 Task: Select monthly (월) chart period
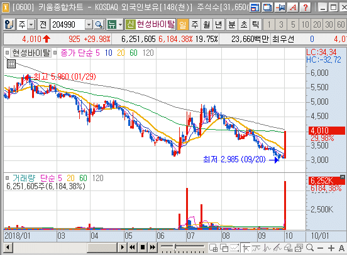pyautogui.click(x=207, y=24)
